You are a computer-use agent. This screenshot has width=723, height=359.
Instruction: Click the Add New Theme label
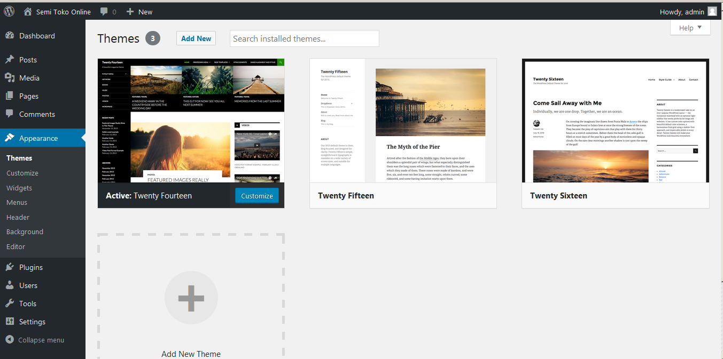[191, 354]
